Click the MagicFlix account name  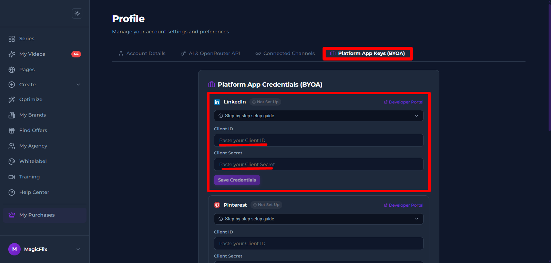point(36,249)
